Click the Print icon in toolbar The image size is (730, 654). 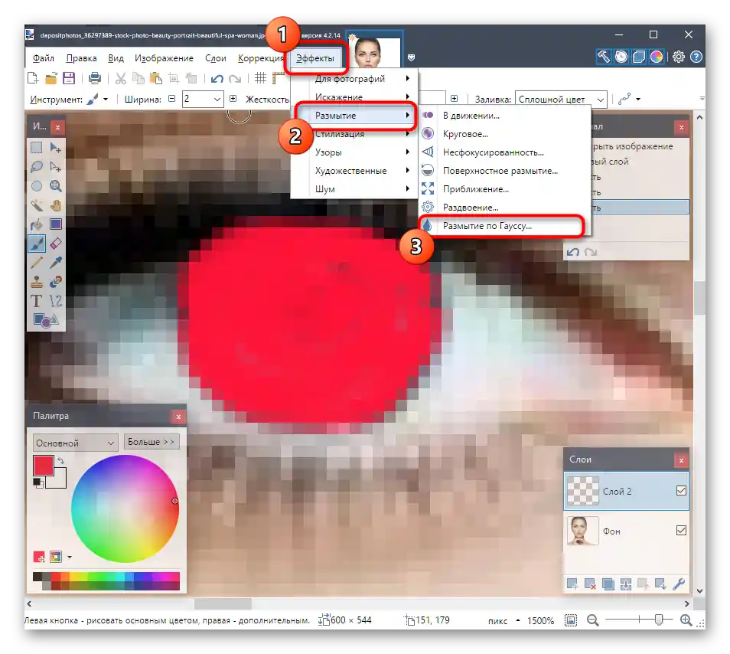[95, 78]
